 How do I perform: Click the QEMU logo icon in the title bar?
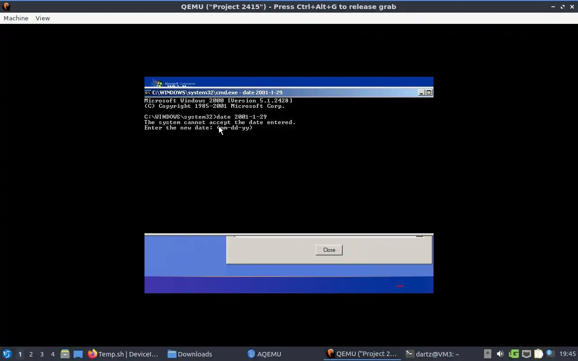click(6, 6)
